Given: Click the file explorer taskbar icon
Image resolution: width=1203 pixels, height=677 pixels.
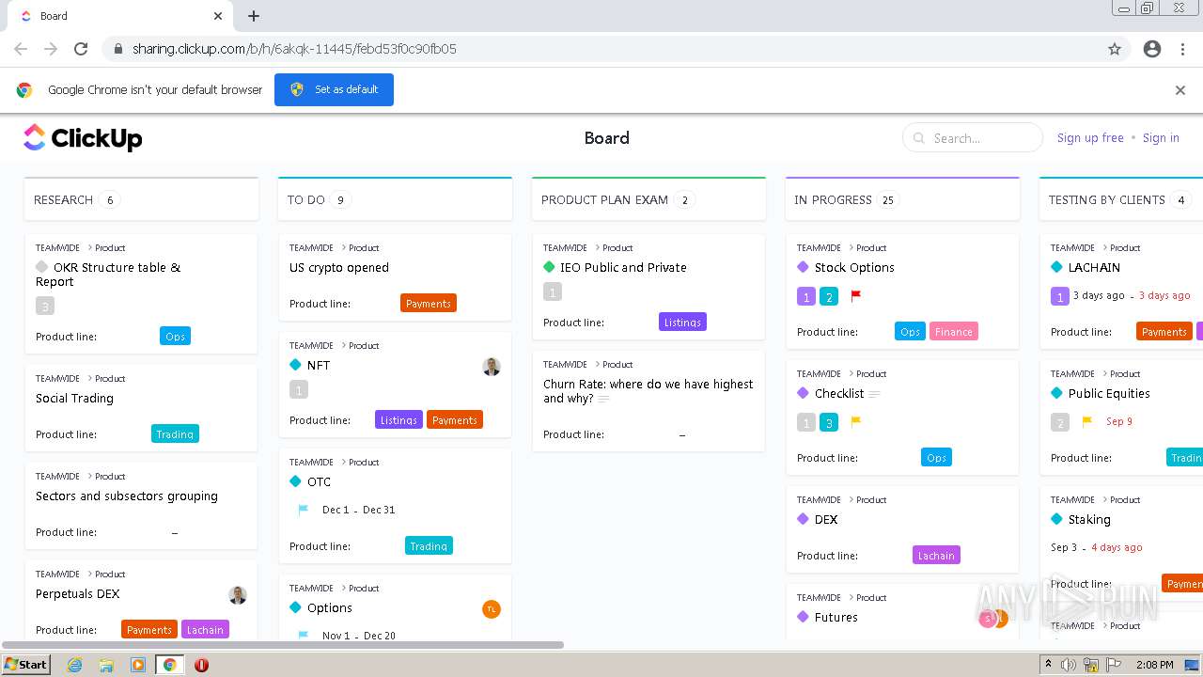Looking at the screenshot, I should [106, 665].
